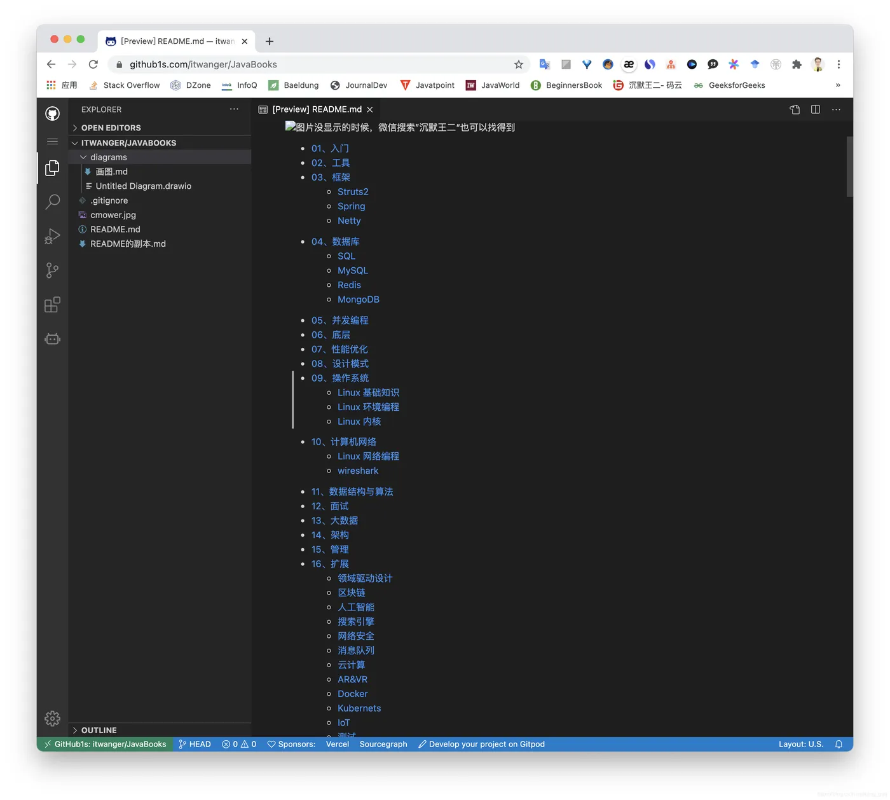Viewport: 890px width, 800px height.
Task: Click the Layout: U.S. status item
Action: [801, 744]
